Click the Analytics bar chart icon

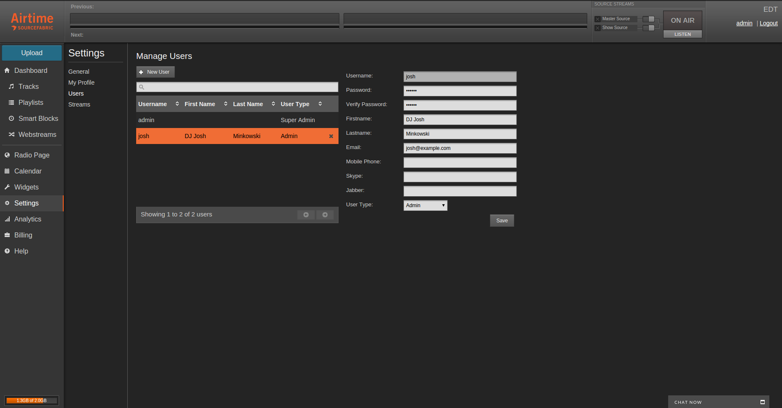point(7,219)
